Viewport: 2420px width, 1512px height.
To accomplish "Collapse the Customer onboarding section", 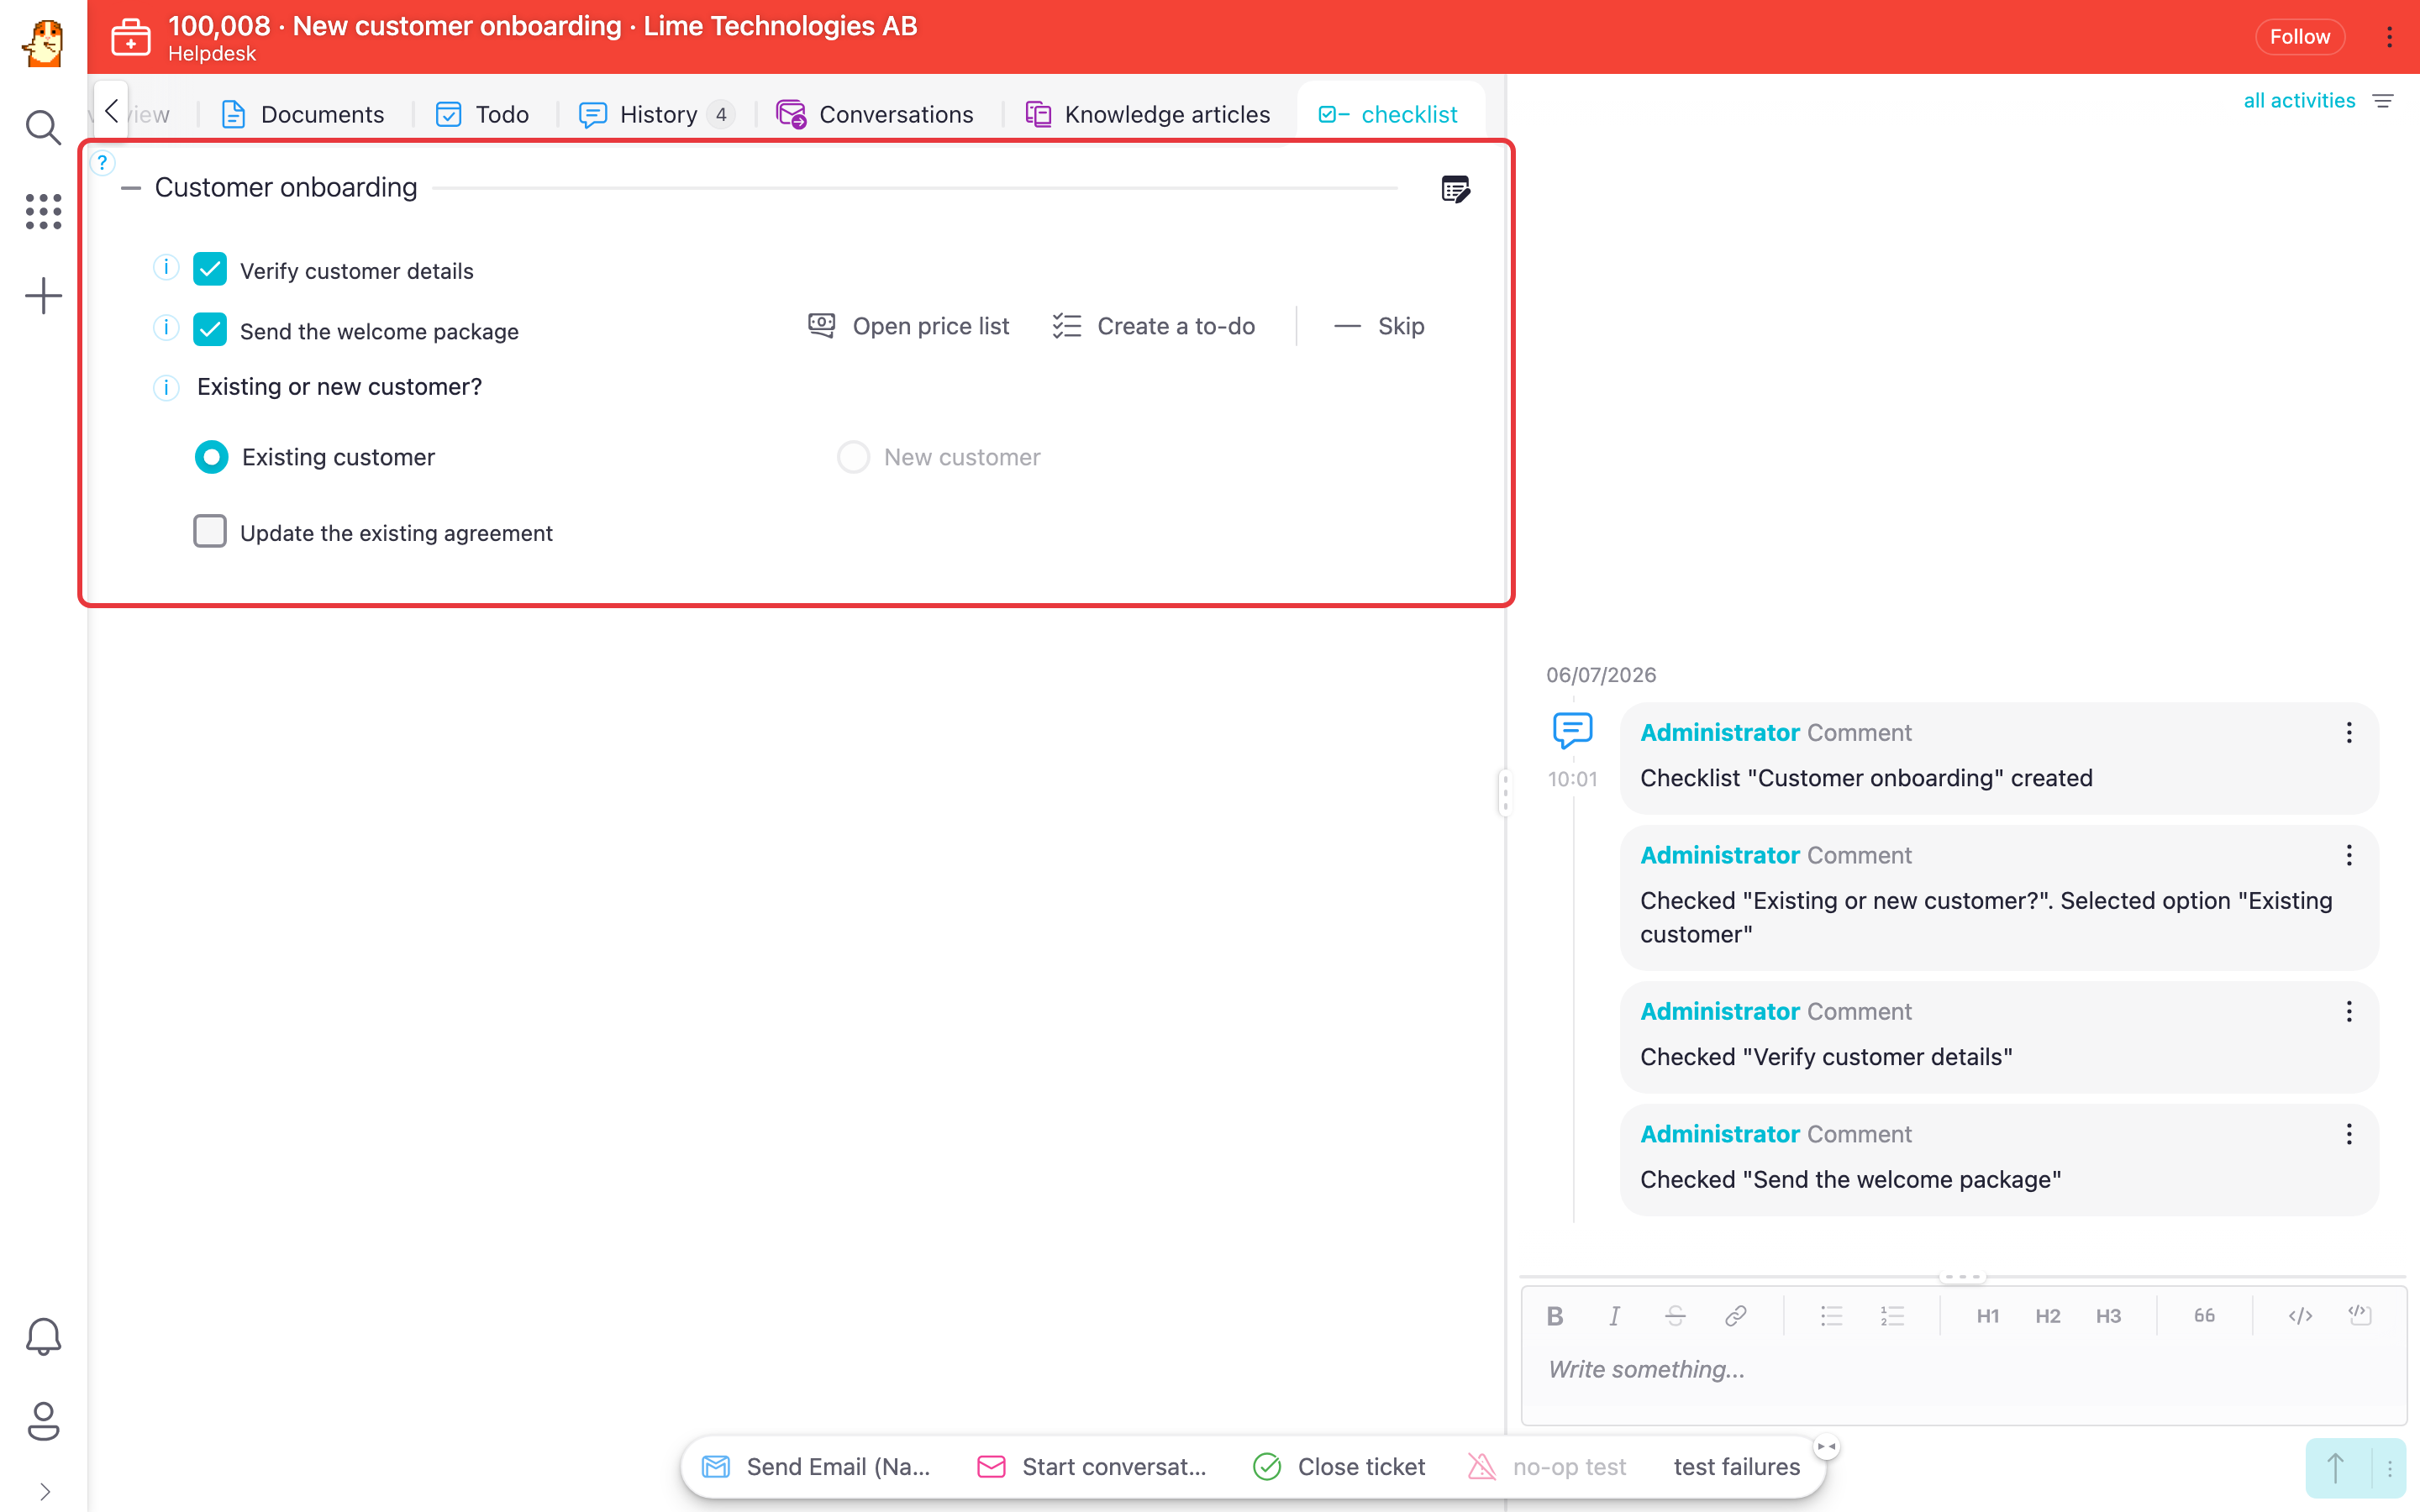I will tap(130, 188).
